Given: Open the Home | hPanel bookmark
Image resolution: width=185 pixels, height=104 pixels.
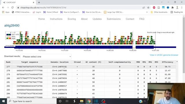Looking at the screenshot, I should click(51, 12).
